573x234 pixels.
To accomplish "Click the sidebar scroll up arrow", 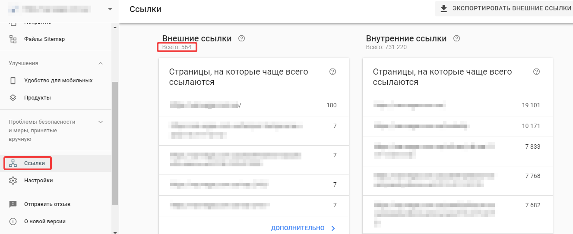I will (x=115, y=28).
